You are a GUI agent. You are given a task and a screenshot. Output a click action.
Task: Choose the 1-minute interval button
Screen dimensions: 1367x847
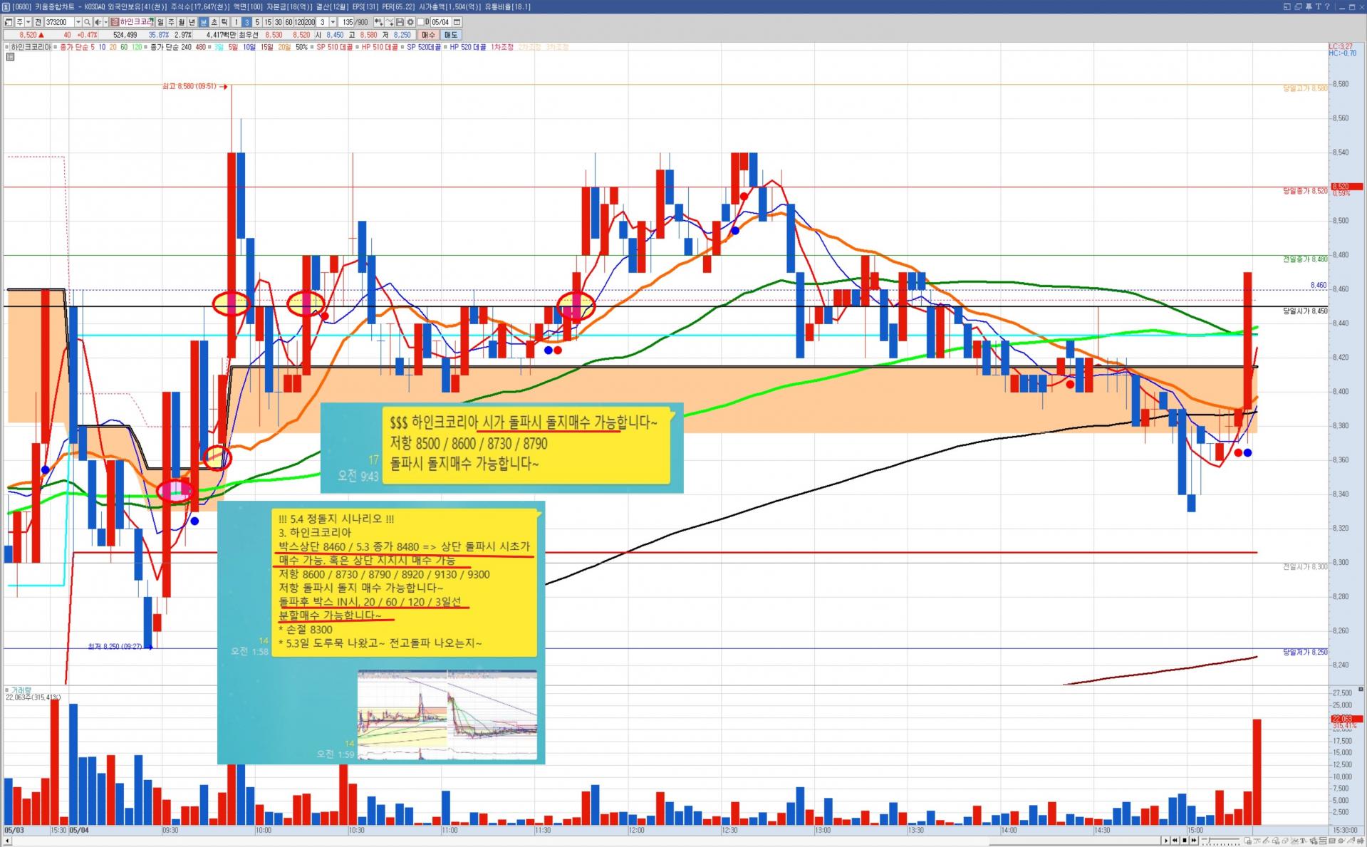point(237,22)
